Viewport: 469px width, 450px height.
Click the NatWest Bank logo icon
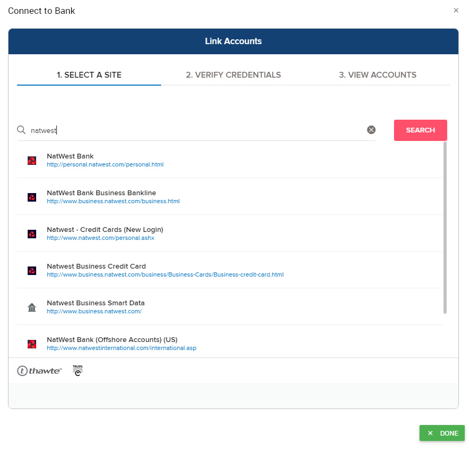point(32,161)
